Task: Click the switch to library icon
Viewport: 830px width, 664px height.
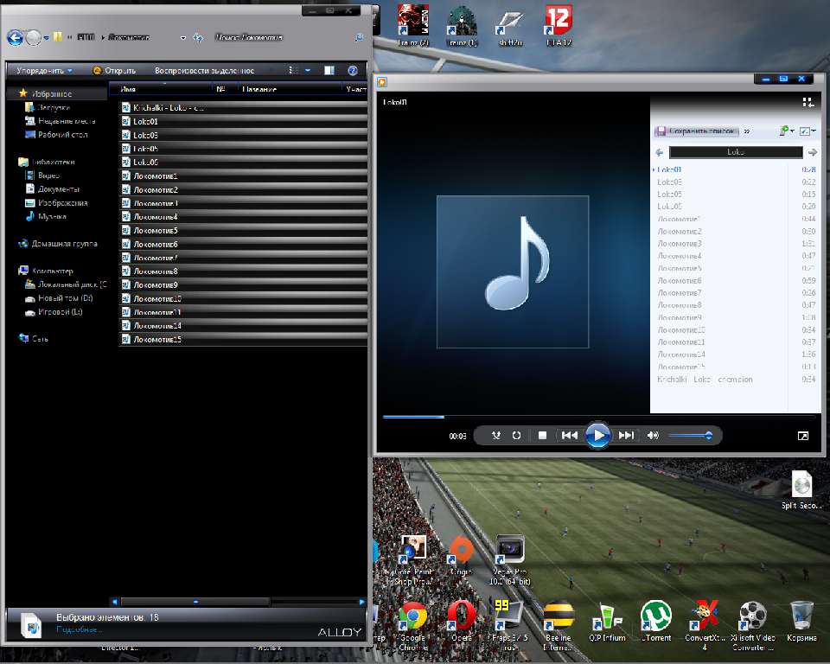Action: (808, 102)
